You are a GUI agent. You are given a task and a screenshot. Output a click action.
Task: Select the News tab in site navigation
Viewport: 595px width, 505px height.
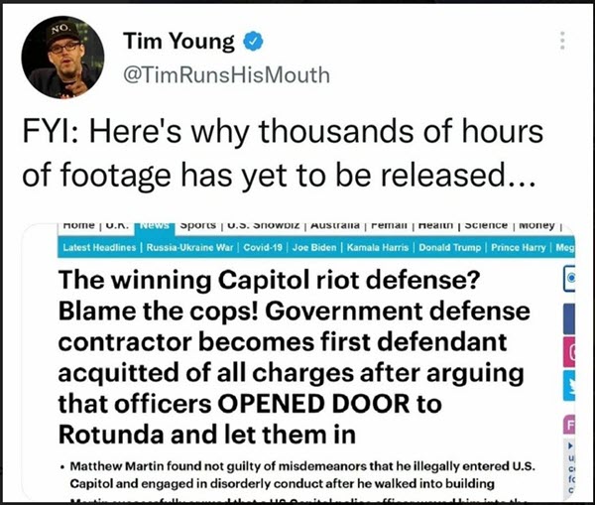click(x=154, y=225)
